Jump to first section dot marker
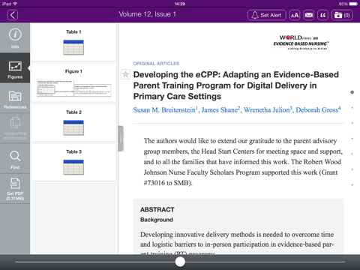The height and width of the screenshot is (270, 360). pos(352,92)
